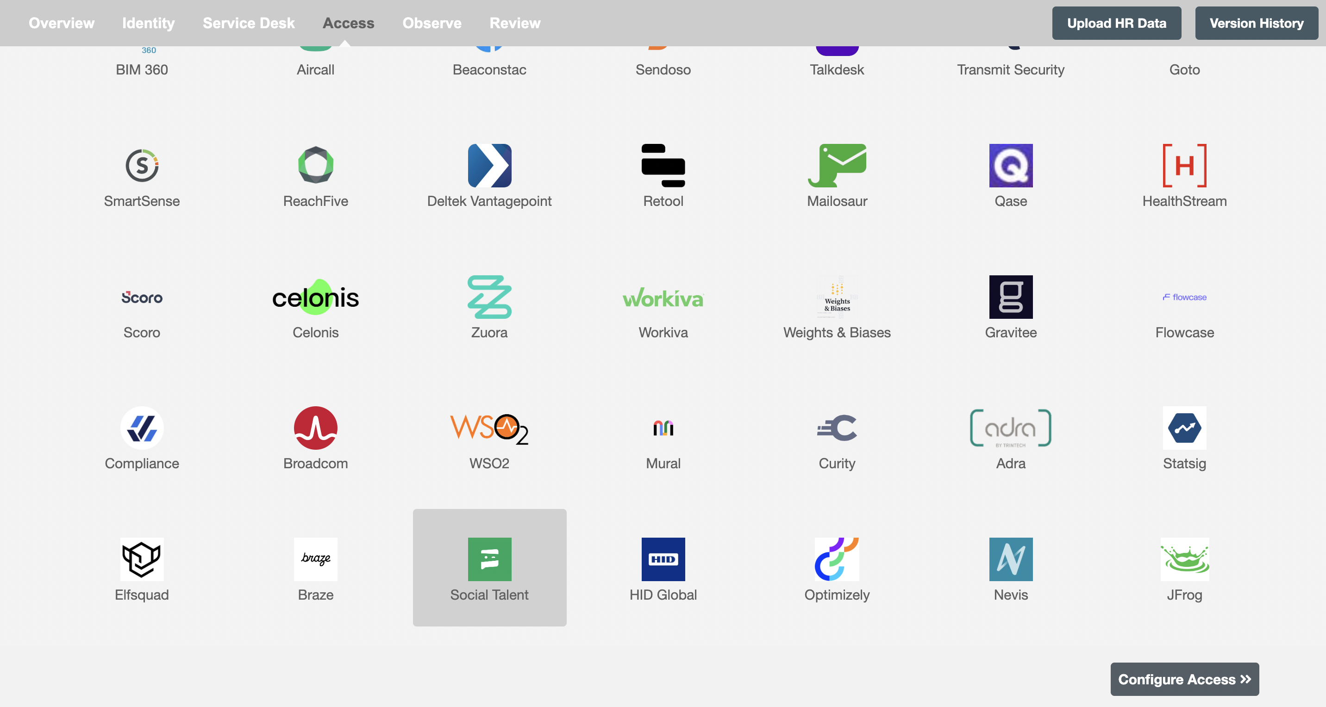Image resolution: width=1326 pixels, height=707 pixels.
Task: Toggle the Statsig application access
Action: tap(1184, 436)
